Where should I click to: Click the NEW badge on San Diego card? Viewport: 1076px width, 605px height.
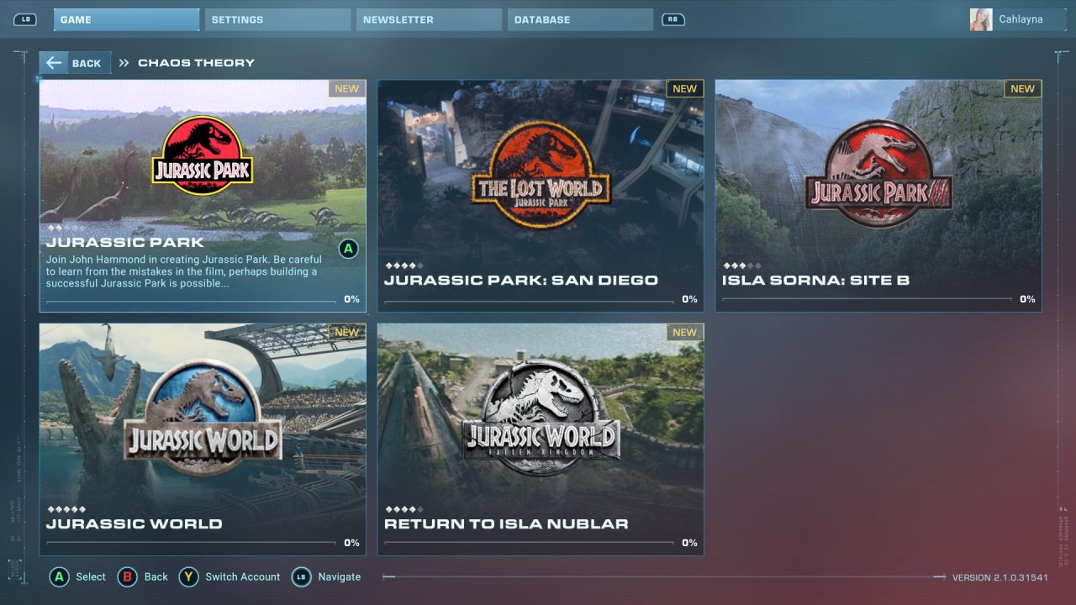click(685, 88)
